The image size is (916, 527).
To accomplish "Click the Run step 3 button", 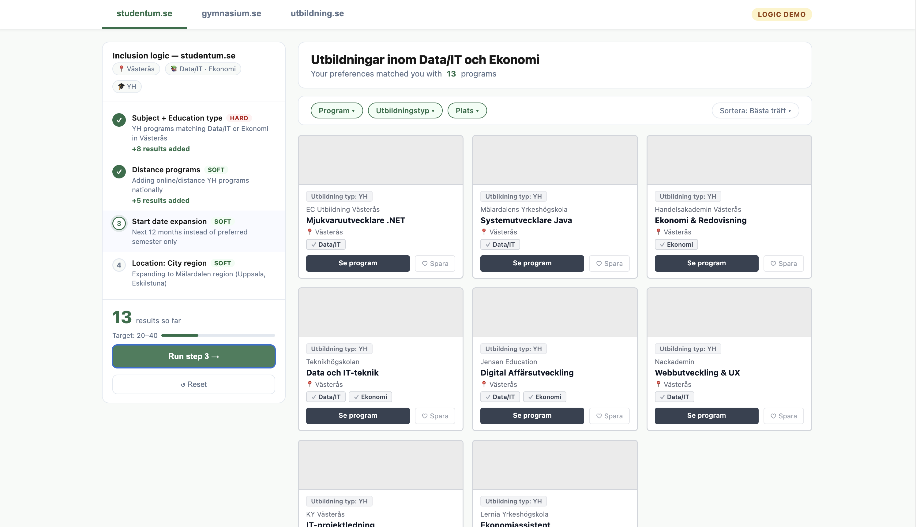I will 194,356.
